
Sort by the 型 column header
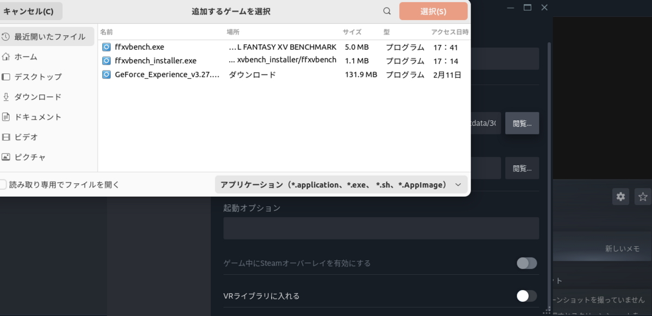pos(386,32)
